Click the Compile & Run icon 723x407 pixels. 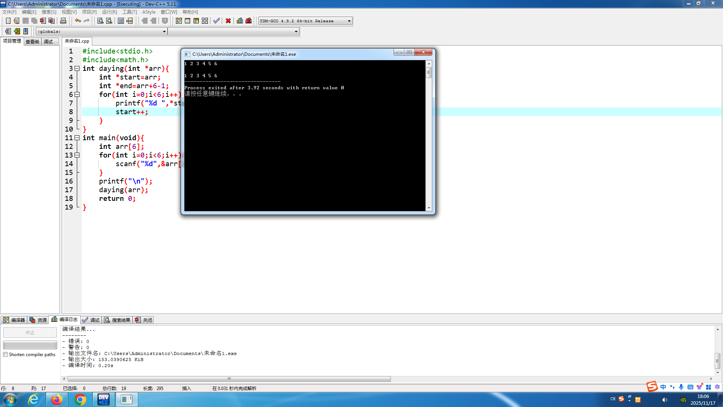(x=196, y=21)
